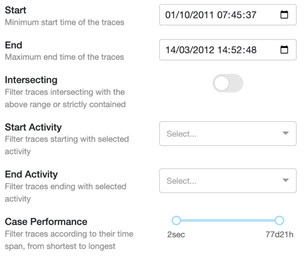Open calendar picker for End date
Image resolution: width=308 pixels, height=261 pixels.
coord(284,50)
